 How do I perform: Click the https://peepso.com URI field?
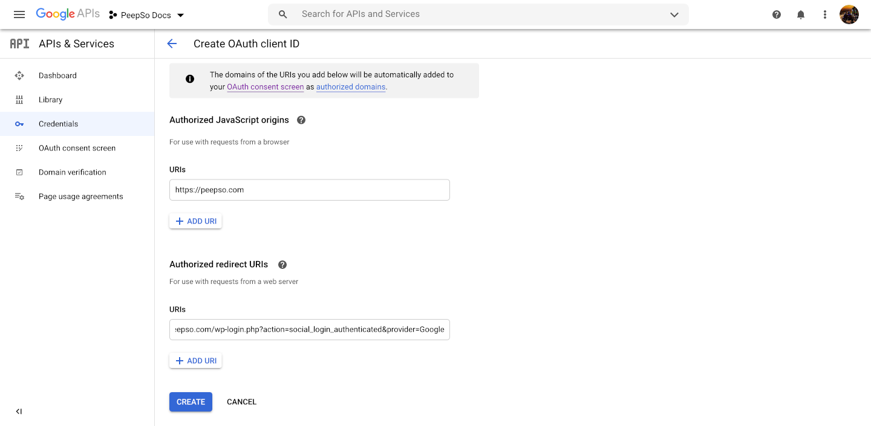point(310,190)
